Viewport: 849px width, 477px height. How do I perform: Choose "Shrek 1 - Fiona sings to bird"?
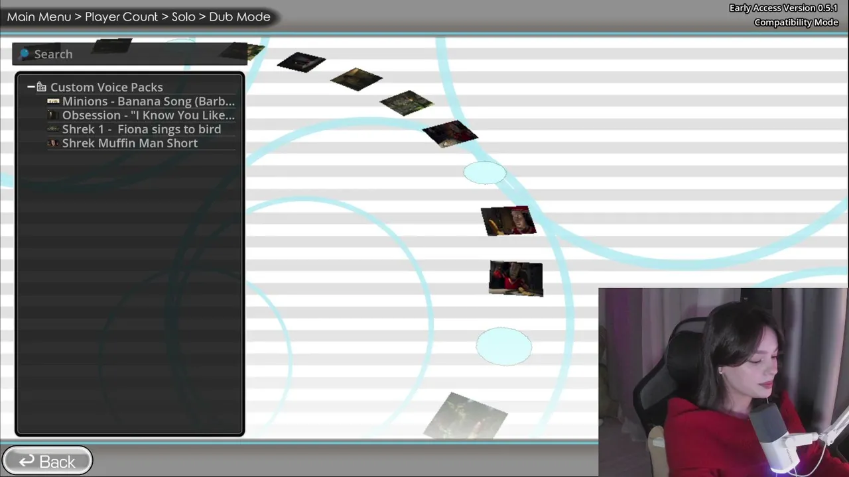141,129
